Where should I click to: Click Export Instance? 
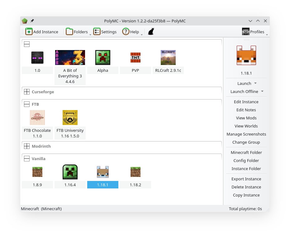pos(246,179)
